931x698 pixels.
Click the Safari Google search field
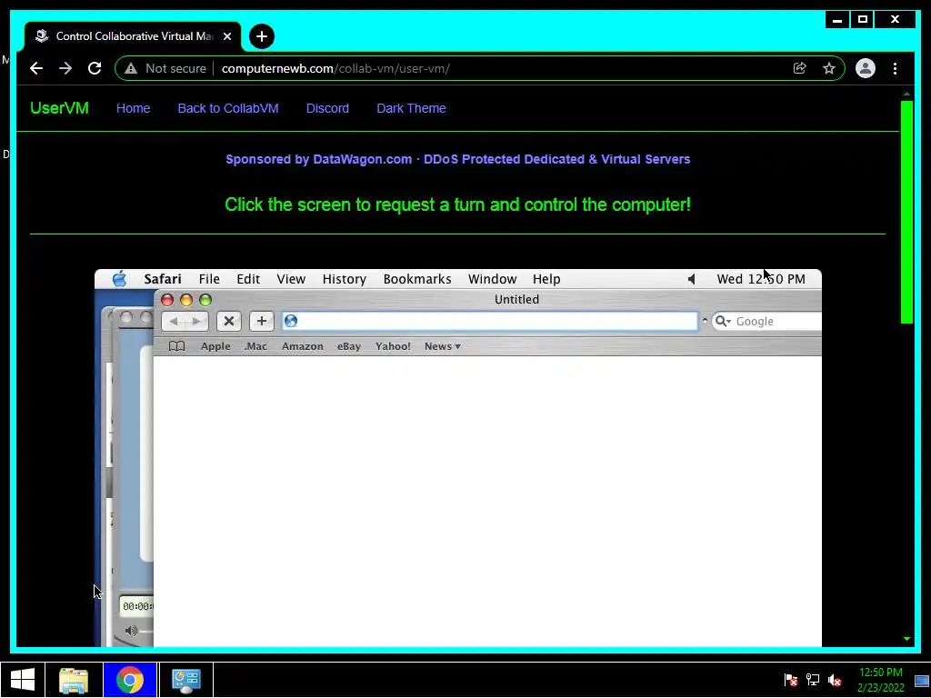click(x=766, y=321)
